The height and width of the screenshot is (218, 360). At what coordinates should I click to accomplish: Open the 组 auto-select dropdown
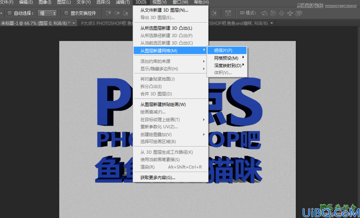click(47, 13)
